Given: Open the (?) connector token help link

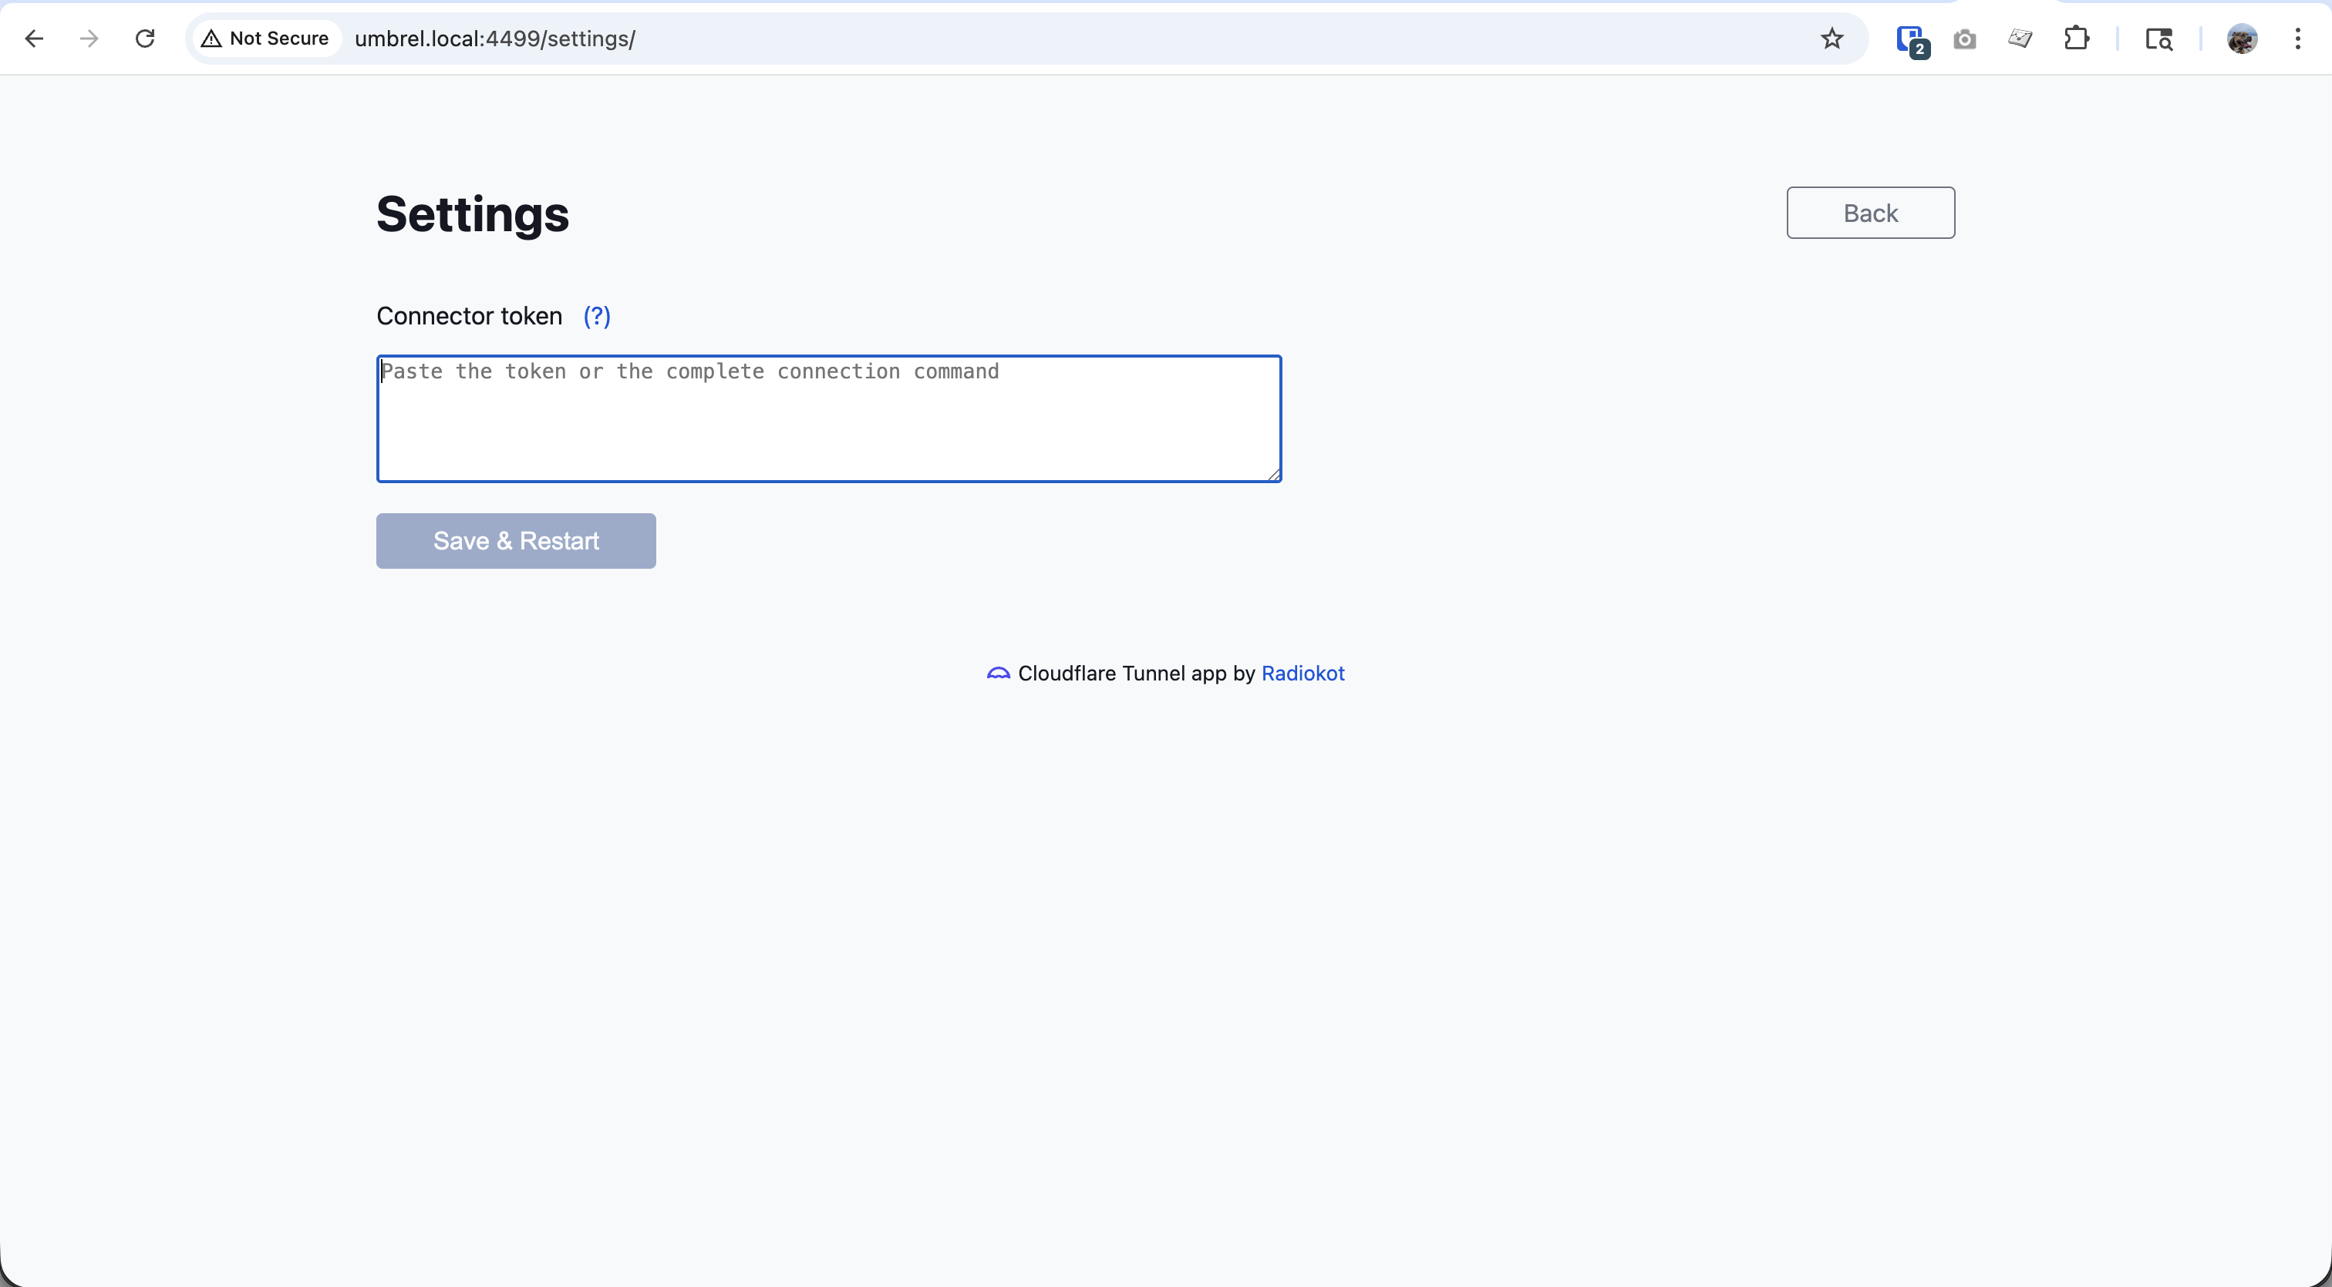Looking at the screenshot, I should (597, 317).
